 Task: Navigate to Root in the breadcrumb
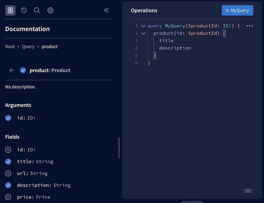coord(10,47)
